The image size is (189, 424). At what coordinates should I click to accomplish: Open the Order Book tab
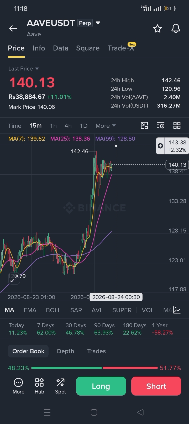[x=28, y=351]
